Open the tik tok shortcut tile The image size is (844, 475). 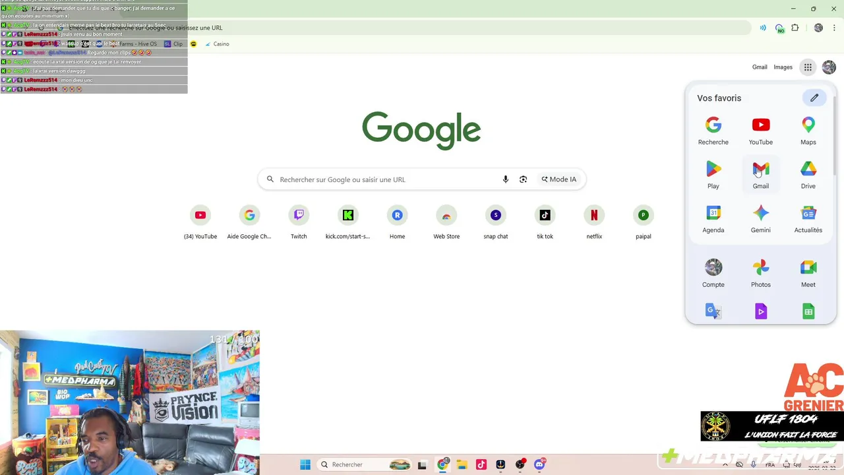pyautogui.click(x=545, y=222)
